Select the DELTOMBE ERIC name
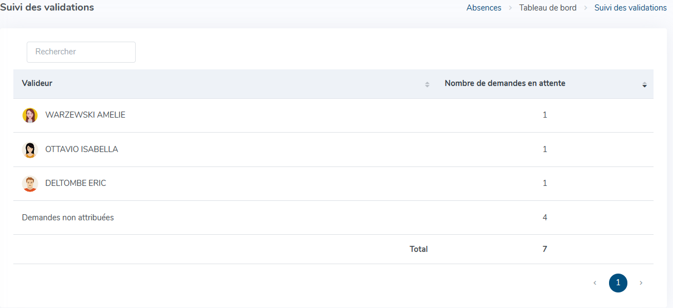Image resolution: width=673 pixels, height=308 pixels. point(76,183)
